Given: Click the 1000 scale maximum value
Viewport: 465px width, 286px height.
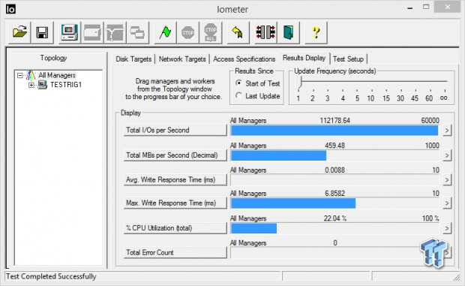Looking at the screenshot, I should (432, 146).
